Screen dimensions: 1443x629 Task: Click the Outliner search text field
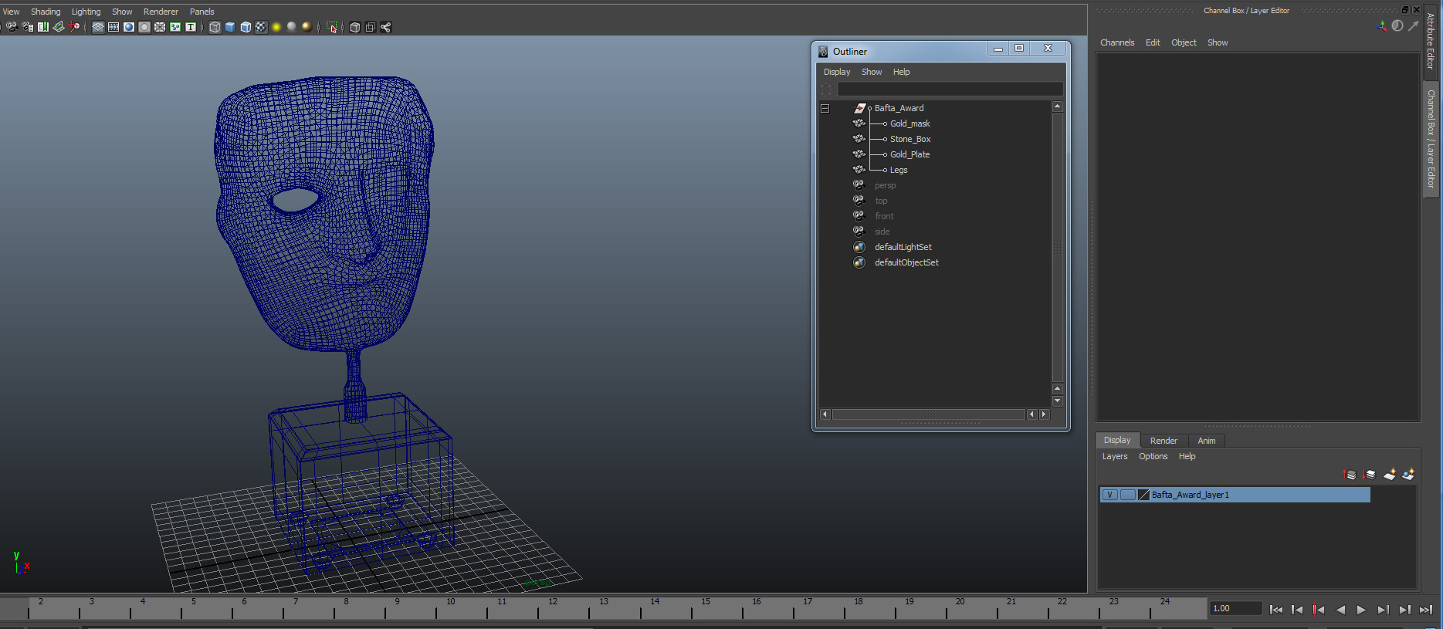click(x=950, y=90)
